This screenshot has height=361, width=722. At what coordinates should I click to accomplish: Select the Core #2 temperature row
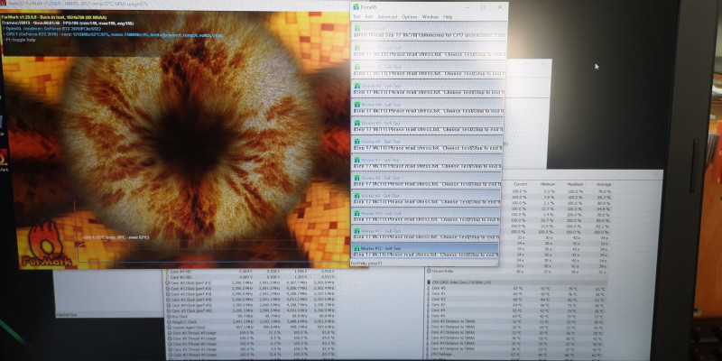516,300
